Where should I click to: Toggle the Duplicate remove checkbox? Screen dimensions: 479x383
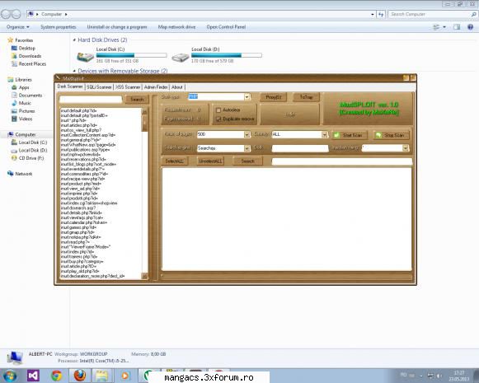coord(218,119)
